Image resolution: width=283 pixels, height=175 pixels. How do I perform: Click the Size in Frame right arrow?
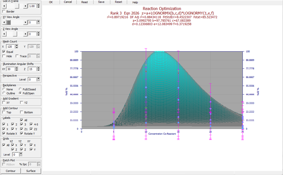coord(25,6)
